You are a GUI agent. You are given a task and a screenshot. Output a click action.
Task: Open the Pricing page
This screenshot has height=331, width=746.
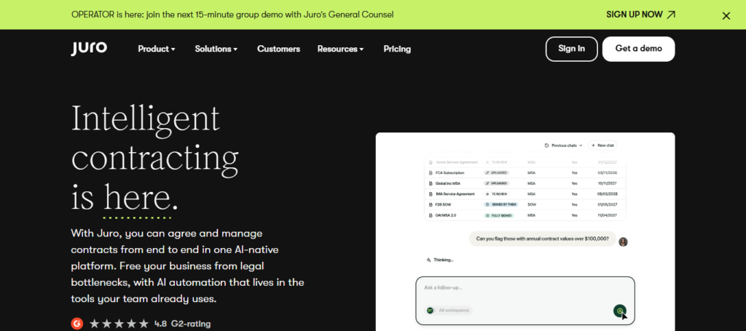point(397,49)
